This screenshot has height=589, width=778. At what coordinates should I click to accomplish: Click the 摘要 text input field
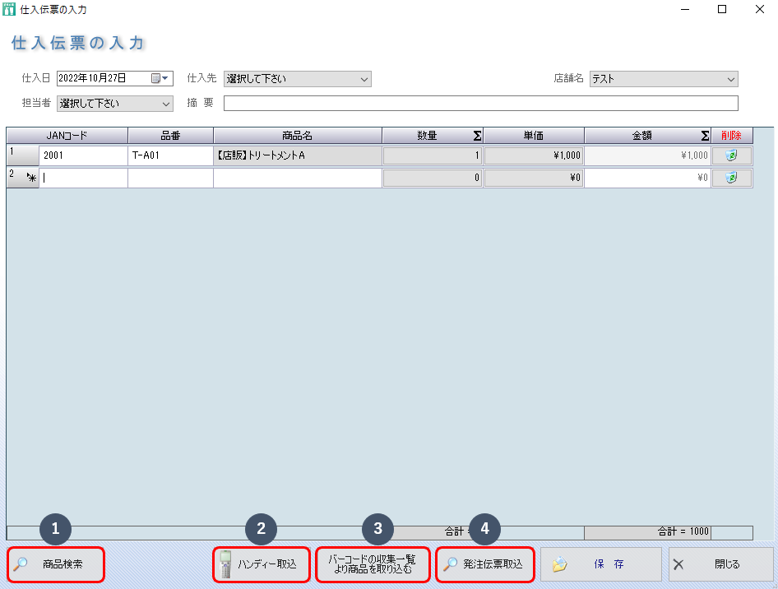[x=480, y=104]
